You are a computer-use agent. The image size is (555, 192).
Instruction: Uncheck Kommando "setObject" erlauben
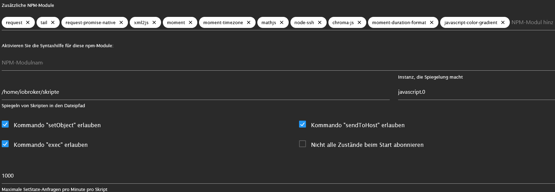[5, 124]
